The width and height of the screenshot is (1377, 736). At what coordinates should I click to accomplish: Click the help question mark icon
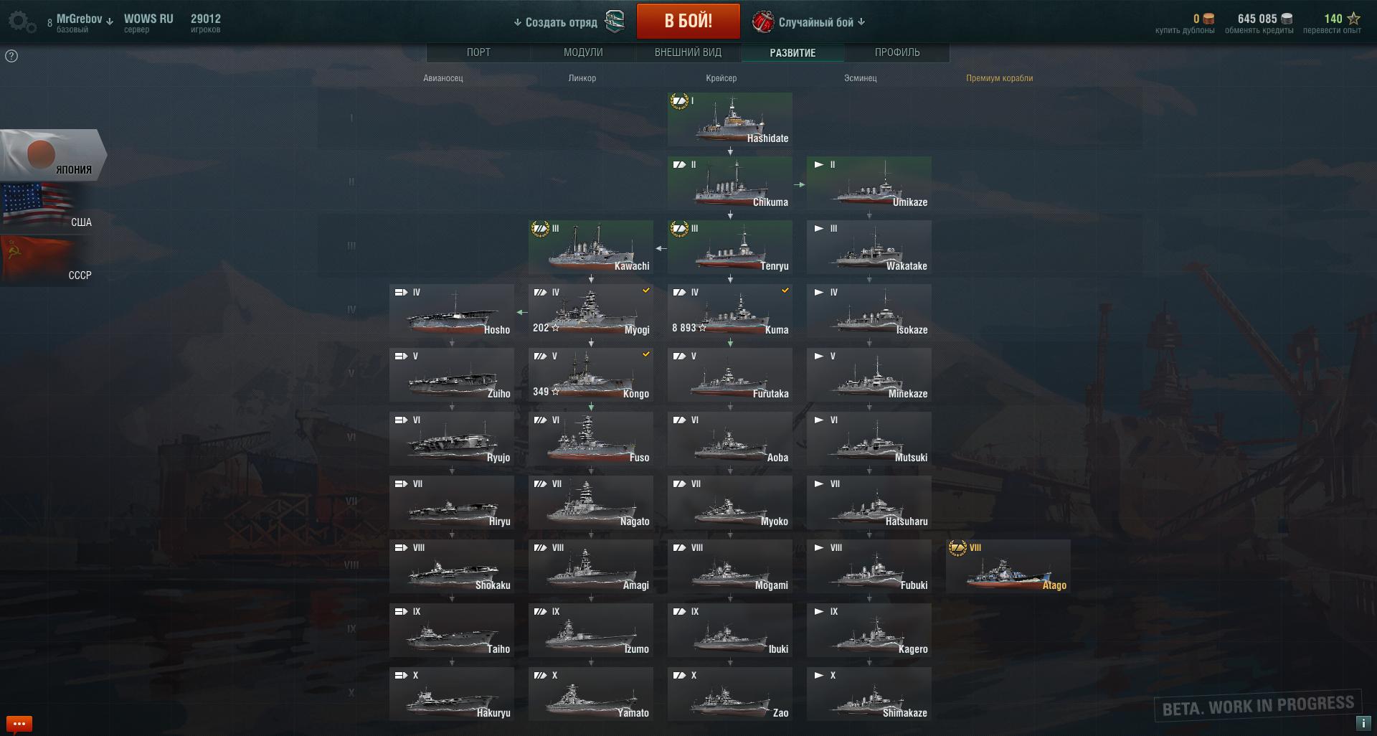tap(11, 56)
